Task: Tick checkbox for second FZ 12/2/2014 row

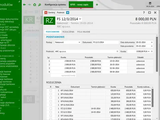Action: click(51, 112)
